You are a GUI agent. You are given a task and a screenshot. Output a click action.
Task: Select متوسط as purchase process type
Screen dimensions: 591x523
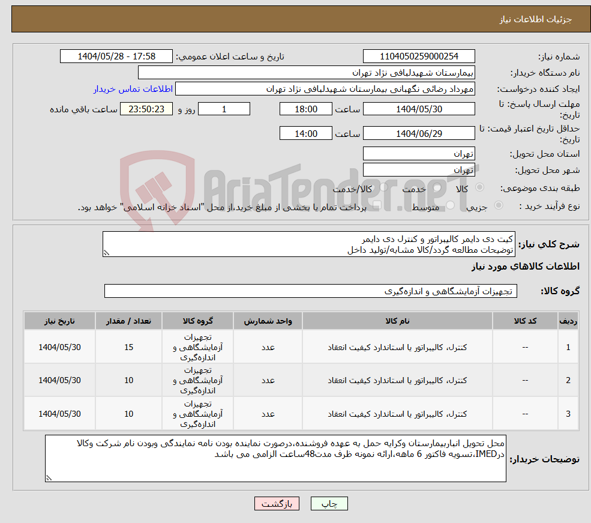[450, 205]
